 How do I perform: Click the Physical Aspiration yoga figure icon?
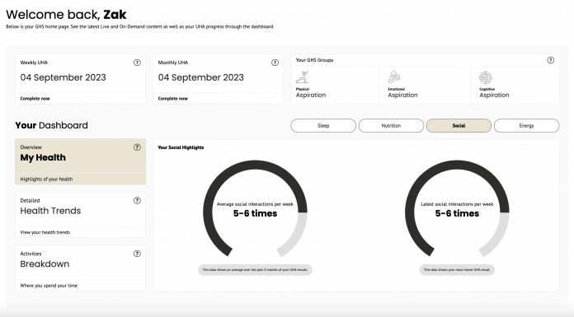point(303,77)
